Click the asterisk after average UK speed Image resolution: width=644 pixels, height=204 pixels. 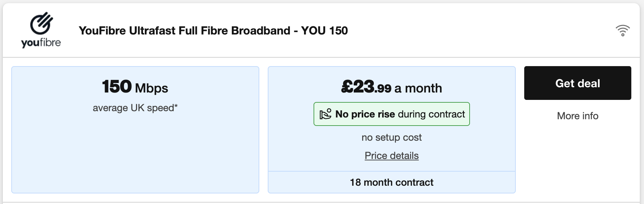[x=176, y=106]
